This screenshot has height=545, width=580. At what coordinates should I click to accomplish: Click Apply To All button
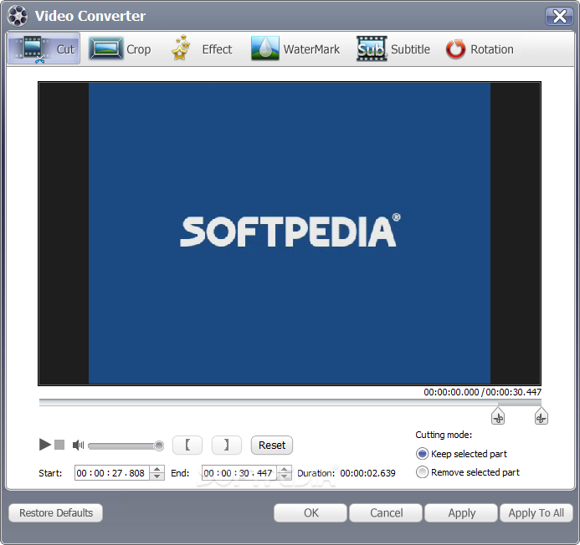pos(536,513)
